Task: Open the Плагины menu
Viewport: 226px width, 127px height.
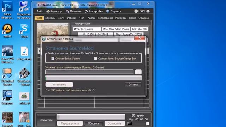Action: click(x=74, y=11)
